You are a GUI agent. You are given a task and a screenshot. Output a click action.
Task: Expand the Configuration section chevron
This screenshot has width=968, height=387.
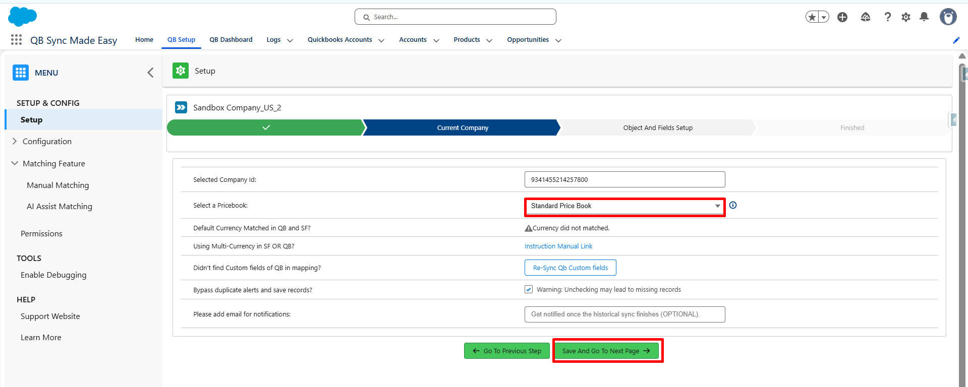(x=14, y=141)
